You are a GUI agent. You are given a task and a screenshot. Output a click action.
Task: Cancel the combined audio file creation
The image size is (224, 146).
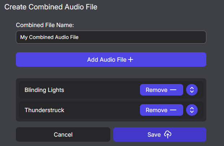63,134
